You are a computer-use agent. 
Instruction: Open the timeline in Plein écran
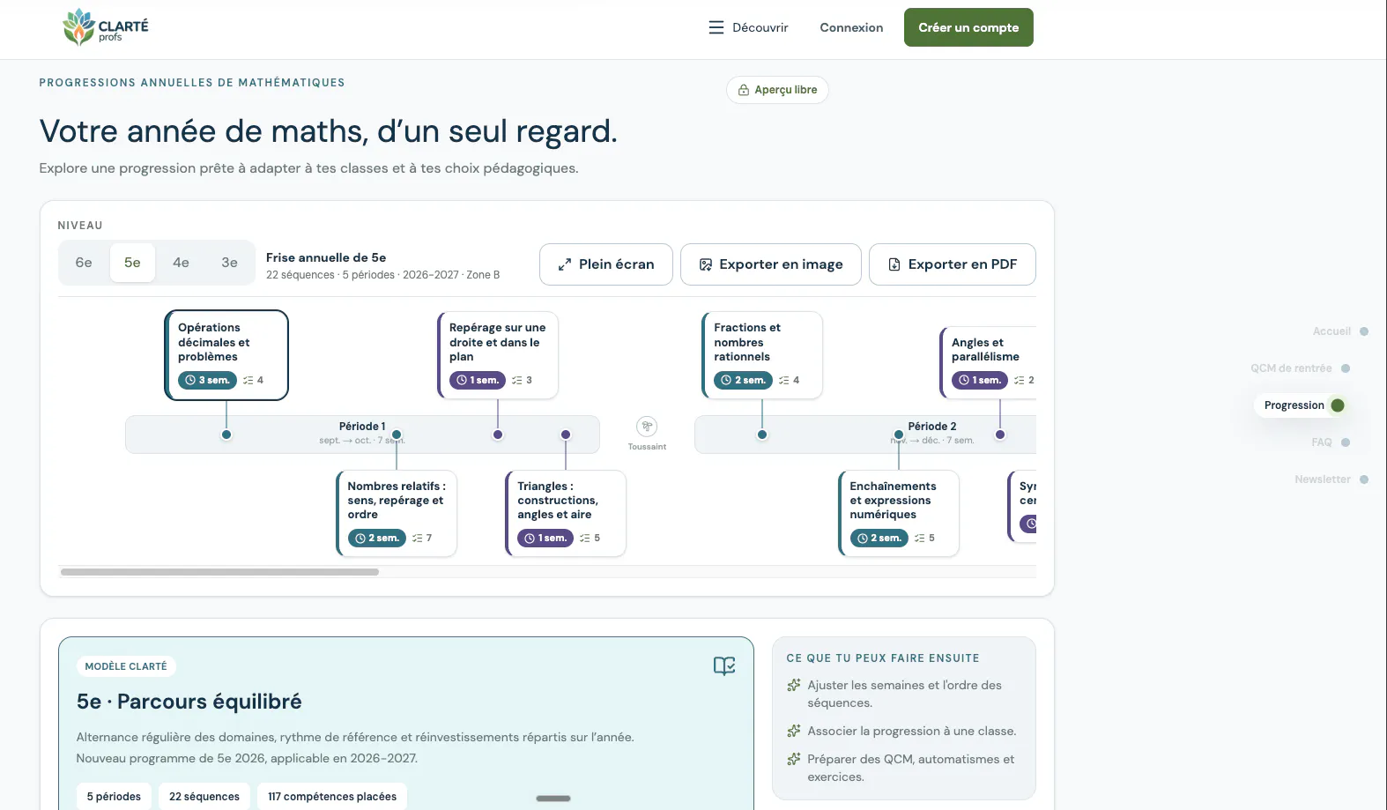pyautogui.click(x=606, y=264)
